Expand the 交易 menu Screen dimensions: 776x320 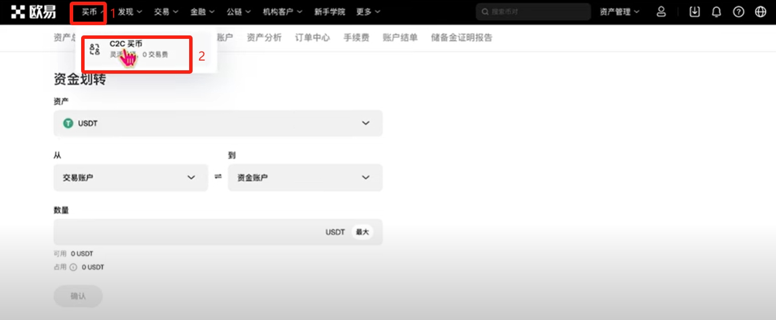[x=166, y=11]
